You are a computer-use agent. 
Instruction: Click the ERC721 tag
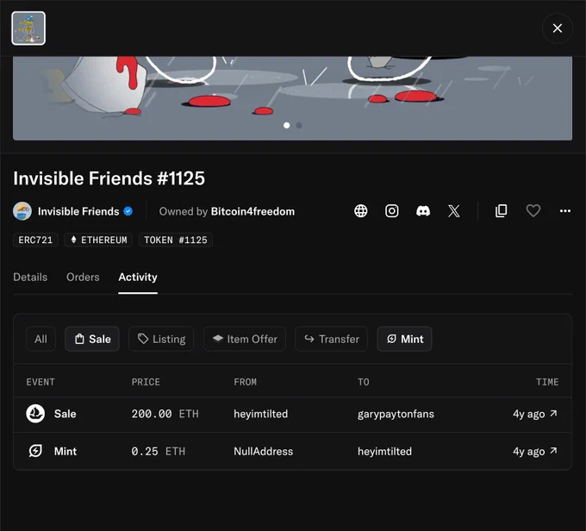(35, 240)
